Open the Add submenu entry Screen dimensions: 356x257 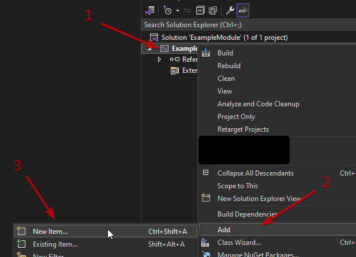(x=224, y=230)
